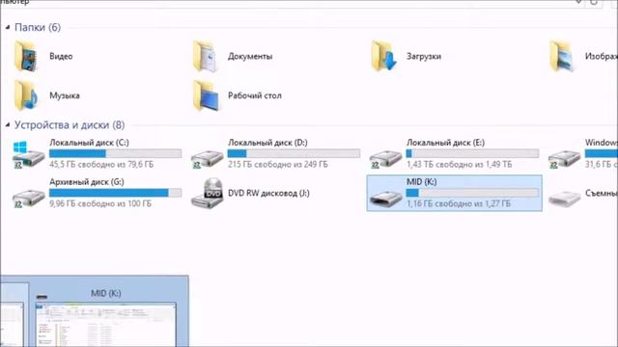Select the Архивный диск (G:) drive icon
Screen dimensions: 618x347
(x=28, y=199)
